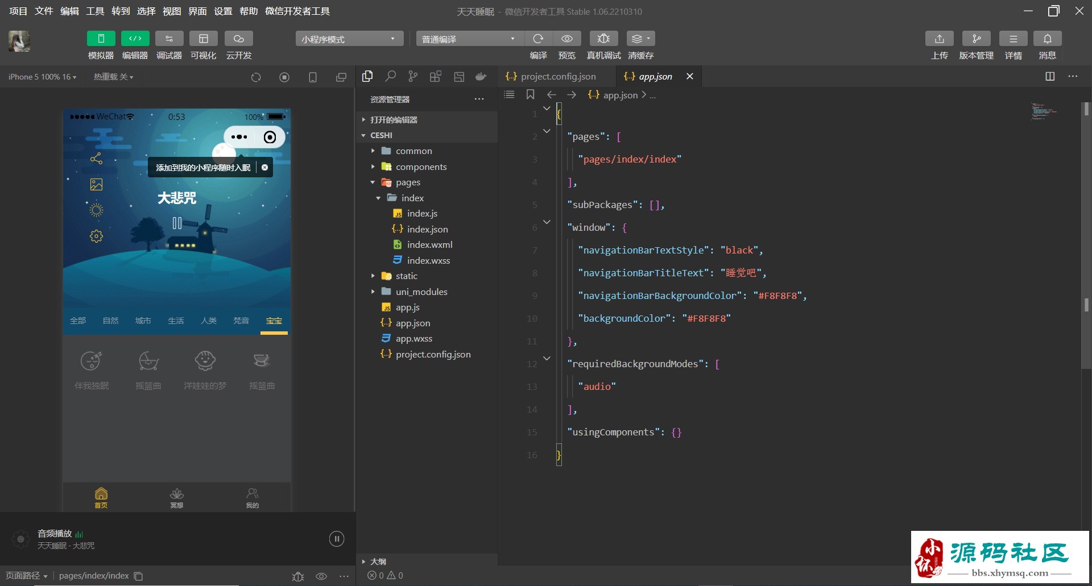The image size is (1092, 586).
Task: Switch to the 冥想 bottom tab
Action: pos(177,497)
